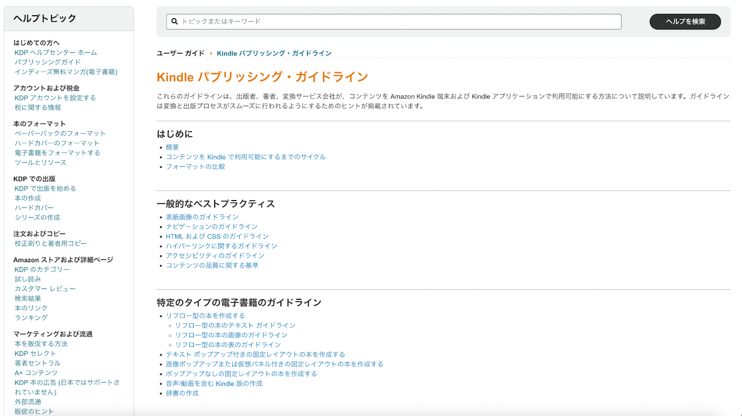
Task: Open KDP ヘルプセンター ホーム link
Action: [x=56, y=52]
